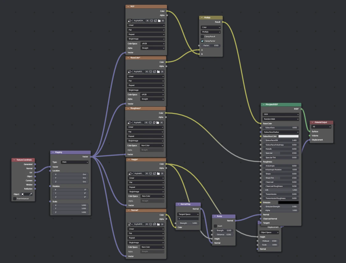Open the Material Output target dropdown showing All

pos(321,127)
